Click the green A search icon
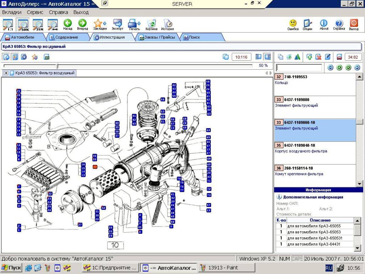The height and width of the screenshot is (274, 365). 297,57
